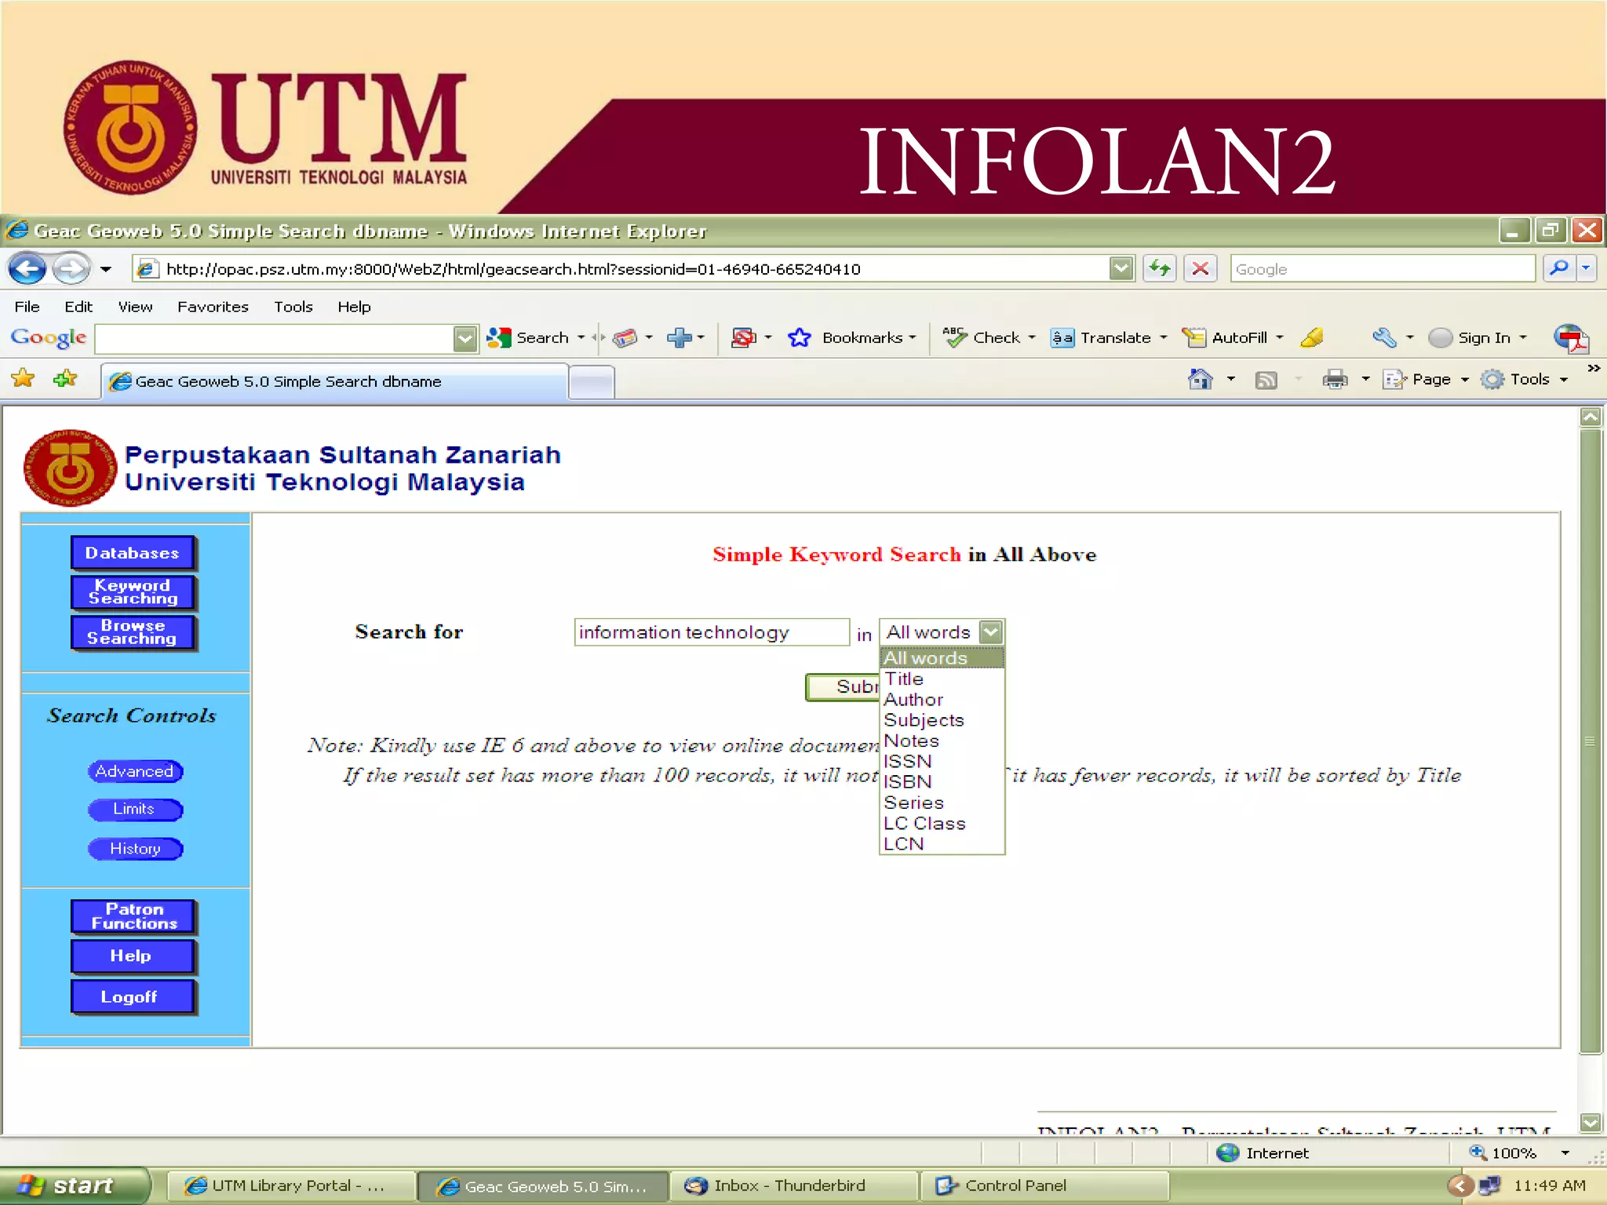Click the Google search box beside the address bar
1607x1205 pixels.
pos(1383,269)
